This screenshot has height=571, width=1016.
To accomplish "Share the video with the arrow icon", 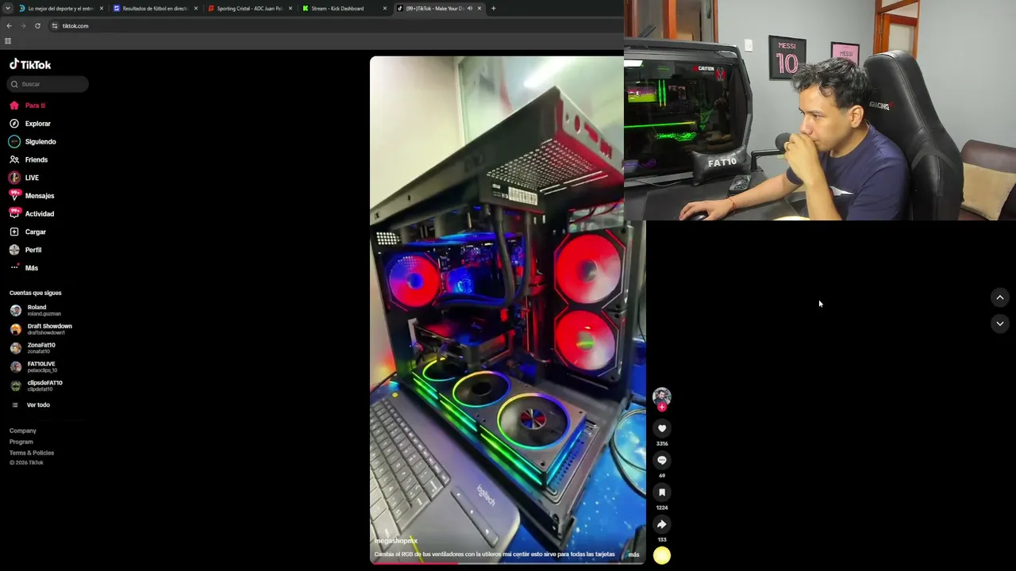I will 662,524.
